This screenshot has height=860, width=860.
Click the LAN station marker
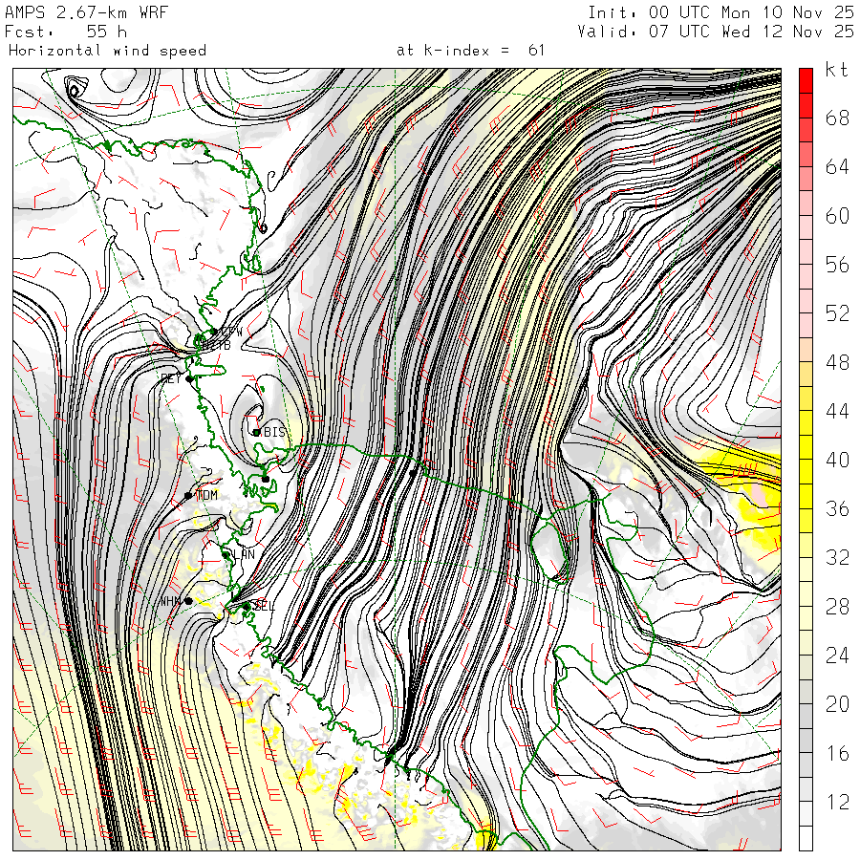pyautogui.click(x=226, y=553)
